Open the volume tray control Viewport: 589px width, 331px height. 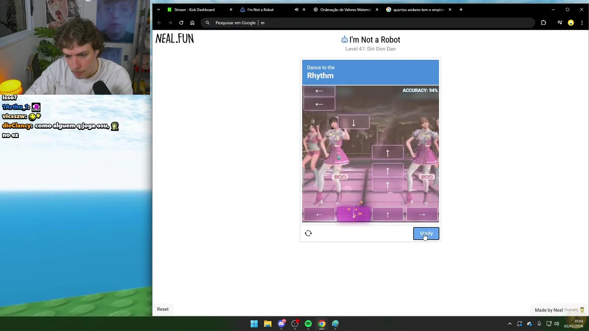[556, 324]
